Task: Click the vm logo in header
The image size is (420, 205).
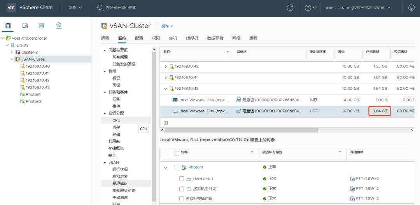Action: point(11,7)
